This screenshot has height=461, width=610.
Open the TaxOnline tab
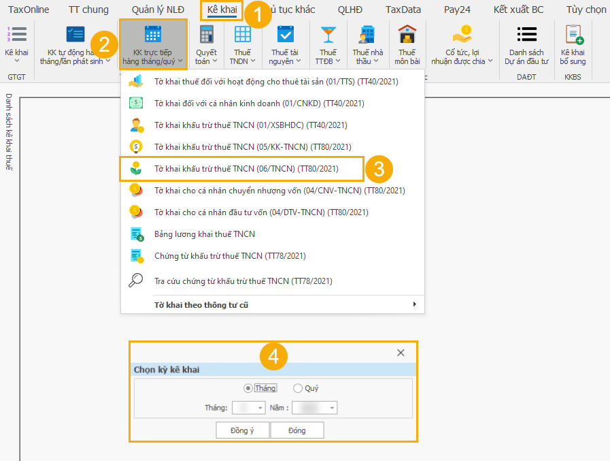29,10
